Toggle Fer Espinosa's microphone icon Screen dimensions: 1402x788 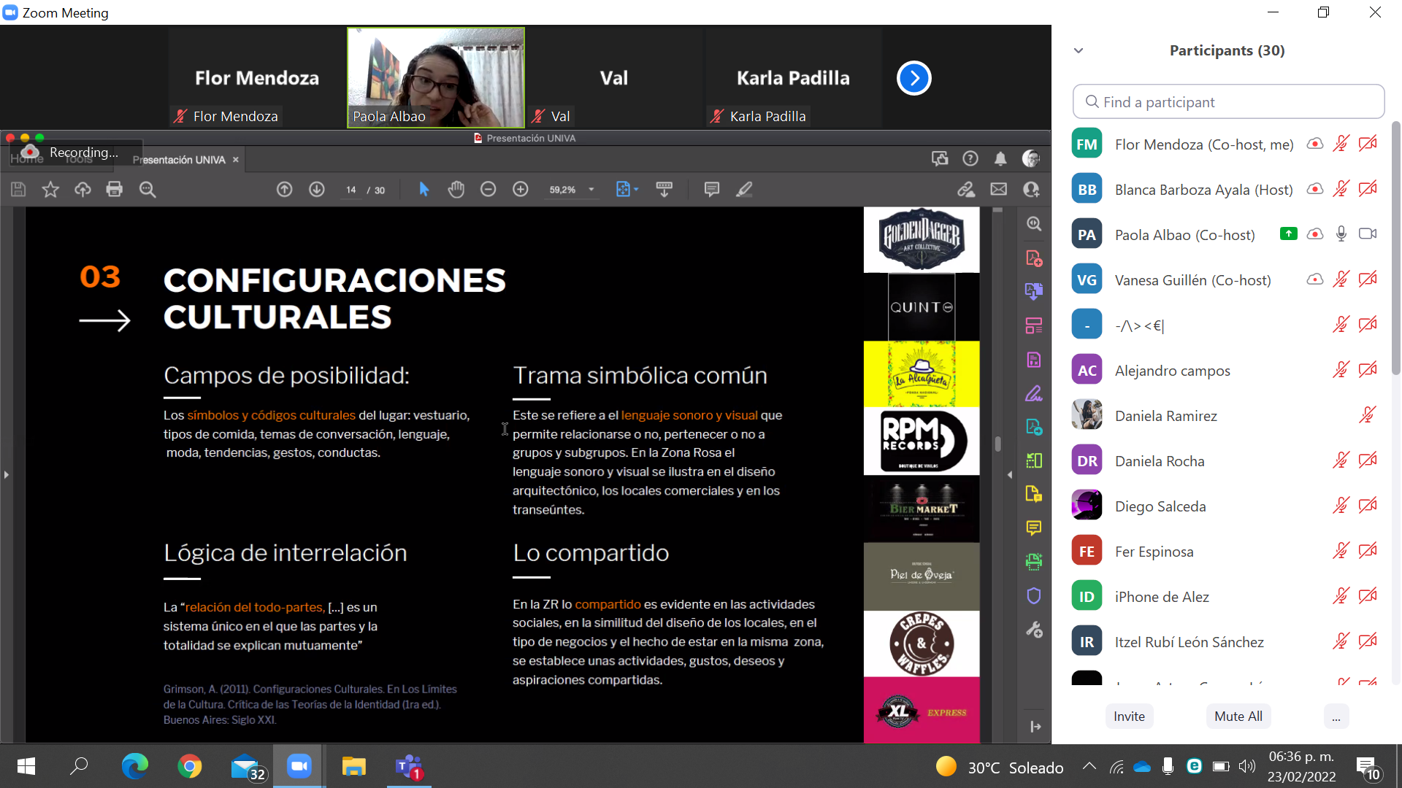point(1341,551)
